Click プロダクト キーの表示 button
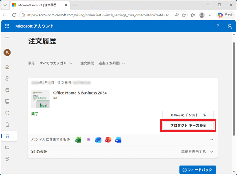 point(188,125)
